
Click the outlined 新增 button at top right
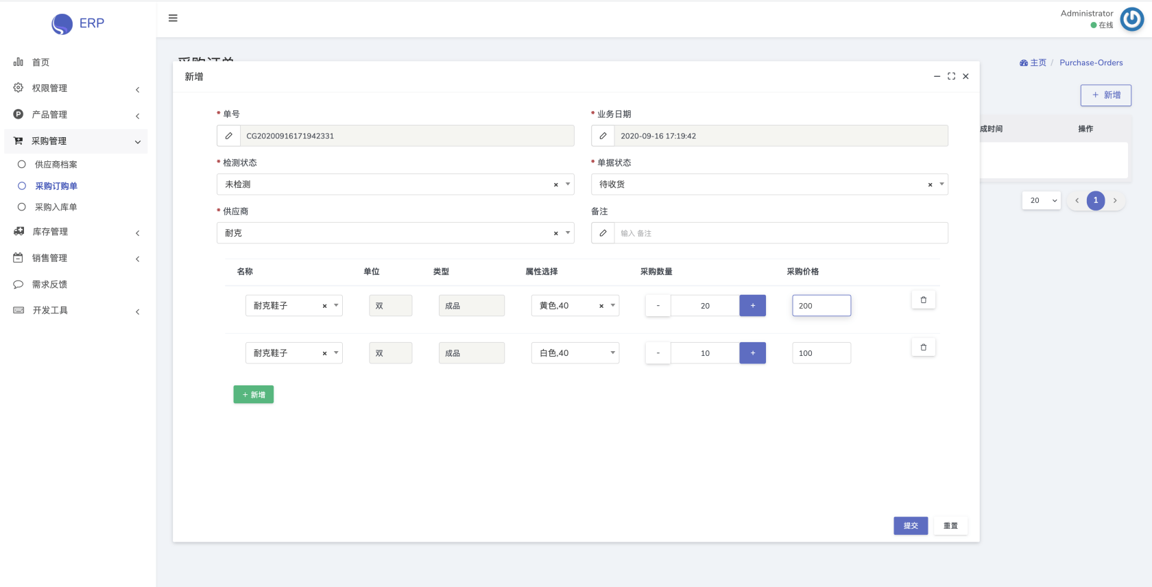[x=1106, y=95]
